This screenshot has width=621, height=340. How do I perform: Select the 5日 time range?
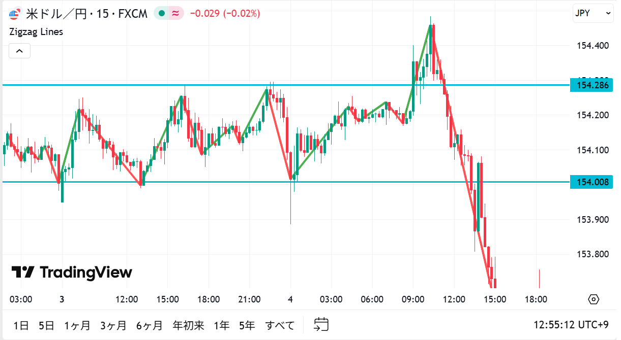pos(46,325)
